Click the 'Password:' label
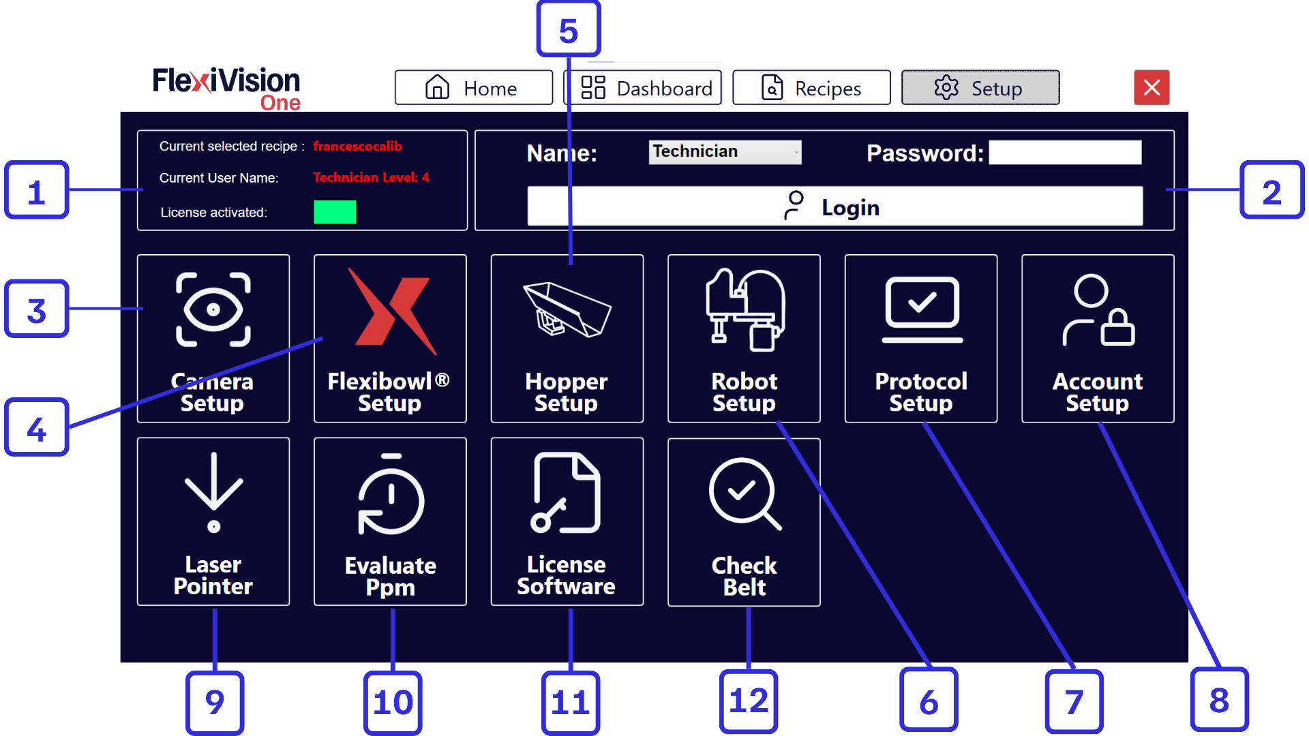 coord(925,153)
